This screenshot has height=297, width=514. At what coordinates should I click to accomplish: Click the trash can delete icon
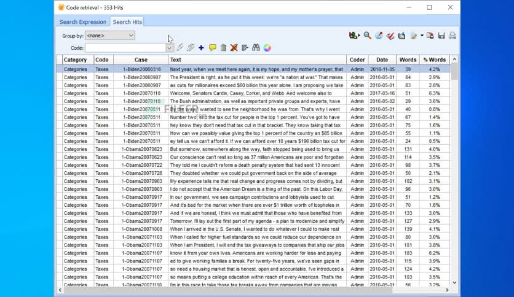(x=223, y=48)
